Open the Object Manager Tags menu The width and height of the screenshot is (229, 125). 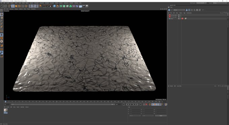click(184, 13)
